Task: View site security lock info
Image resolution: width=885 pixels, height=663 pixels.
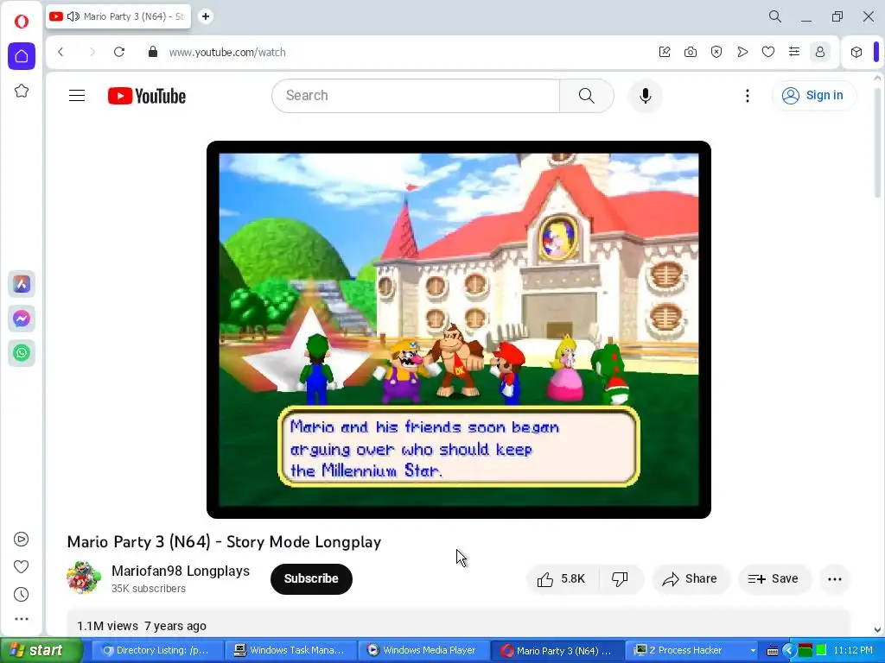Action: pos(152,52)
